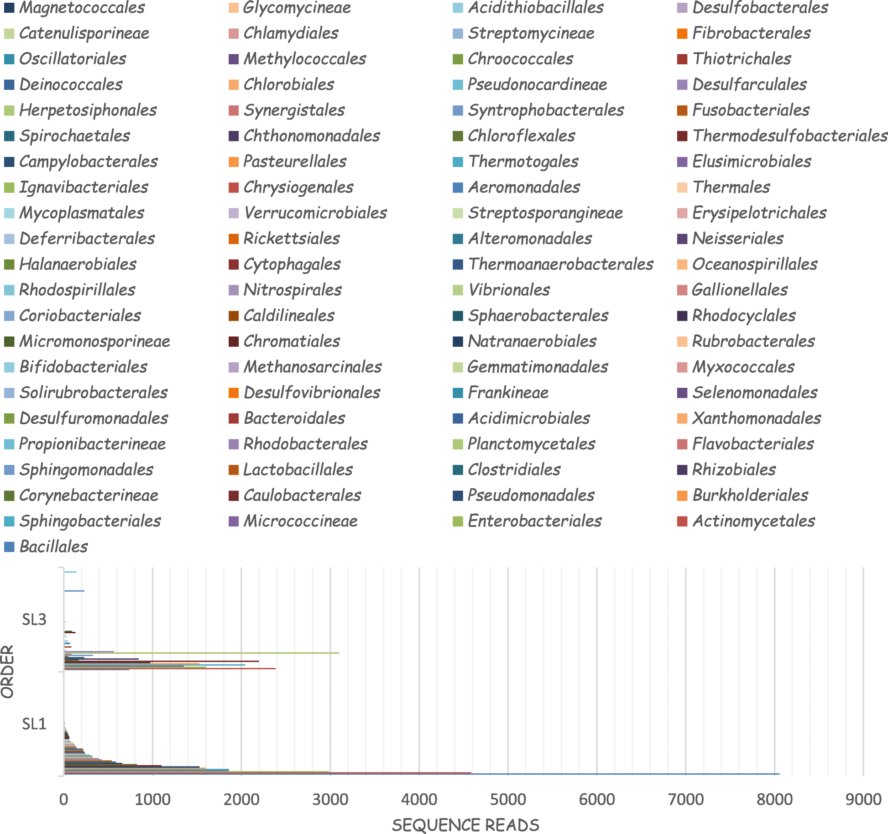Viewport: 888px width, 834px height.
Task: Click the 5000 tick label on x-axis
Action: pyautogui.click(x=508, y=799)
